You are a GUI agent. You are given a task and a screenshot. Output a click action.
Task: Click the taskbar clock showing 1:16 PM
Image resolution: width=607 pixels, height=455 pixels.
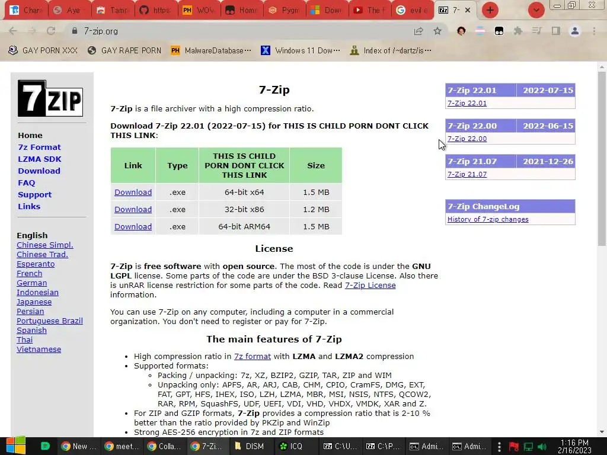pyautogui.click(x=574, y=446)
